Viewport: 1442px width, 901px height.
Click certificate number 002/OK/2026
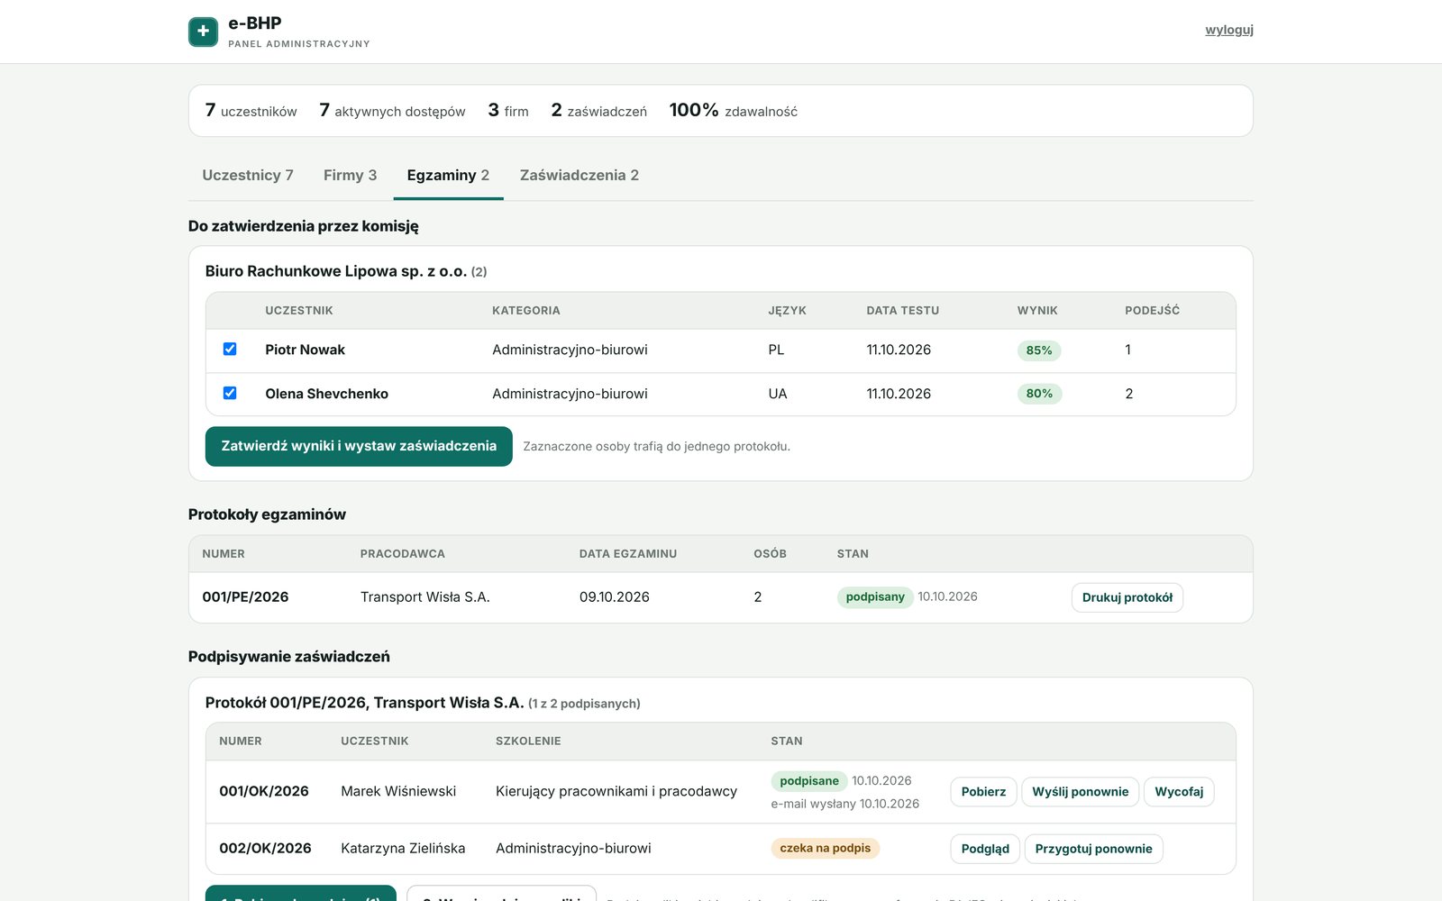click(x=265, y=848)
